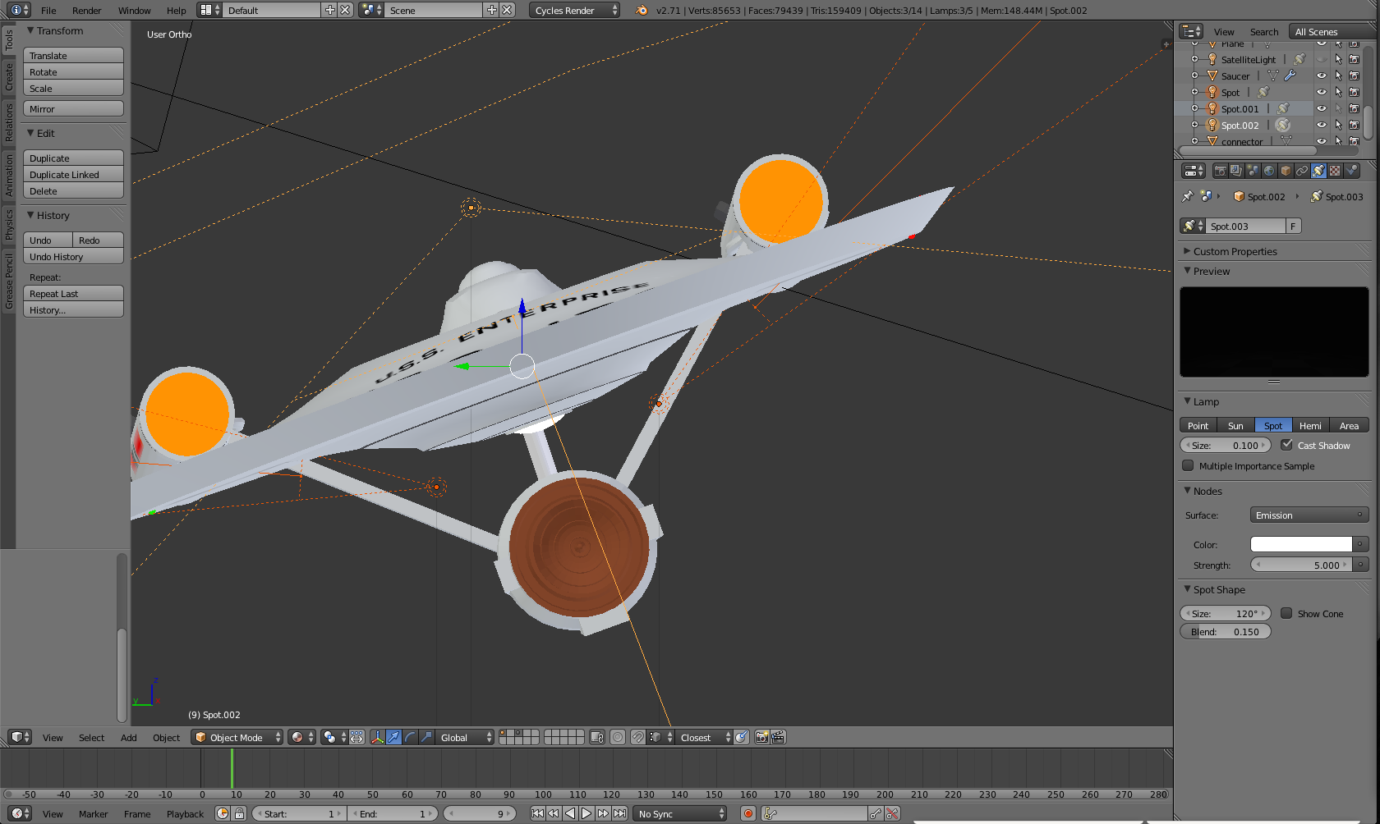The width and height of the screenshot is (1380, 824).
Task: Click the OpenGL render image camera icon
Action: [x=761, y=737]
